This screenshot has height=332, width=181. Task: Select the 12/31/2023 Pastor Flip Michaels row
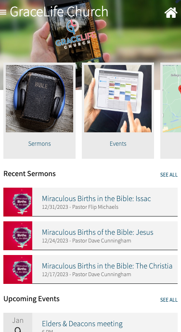(x=90, y=202)
